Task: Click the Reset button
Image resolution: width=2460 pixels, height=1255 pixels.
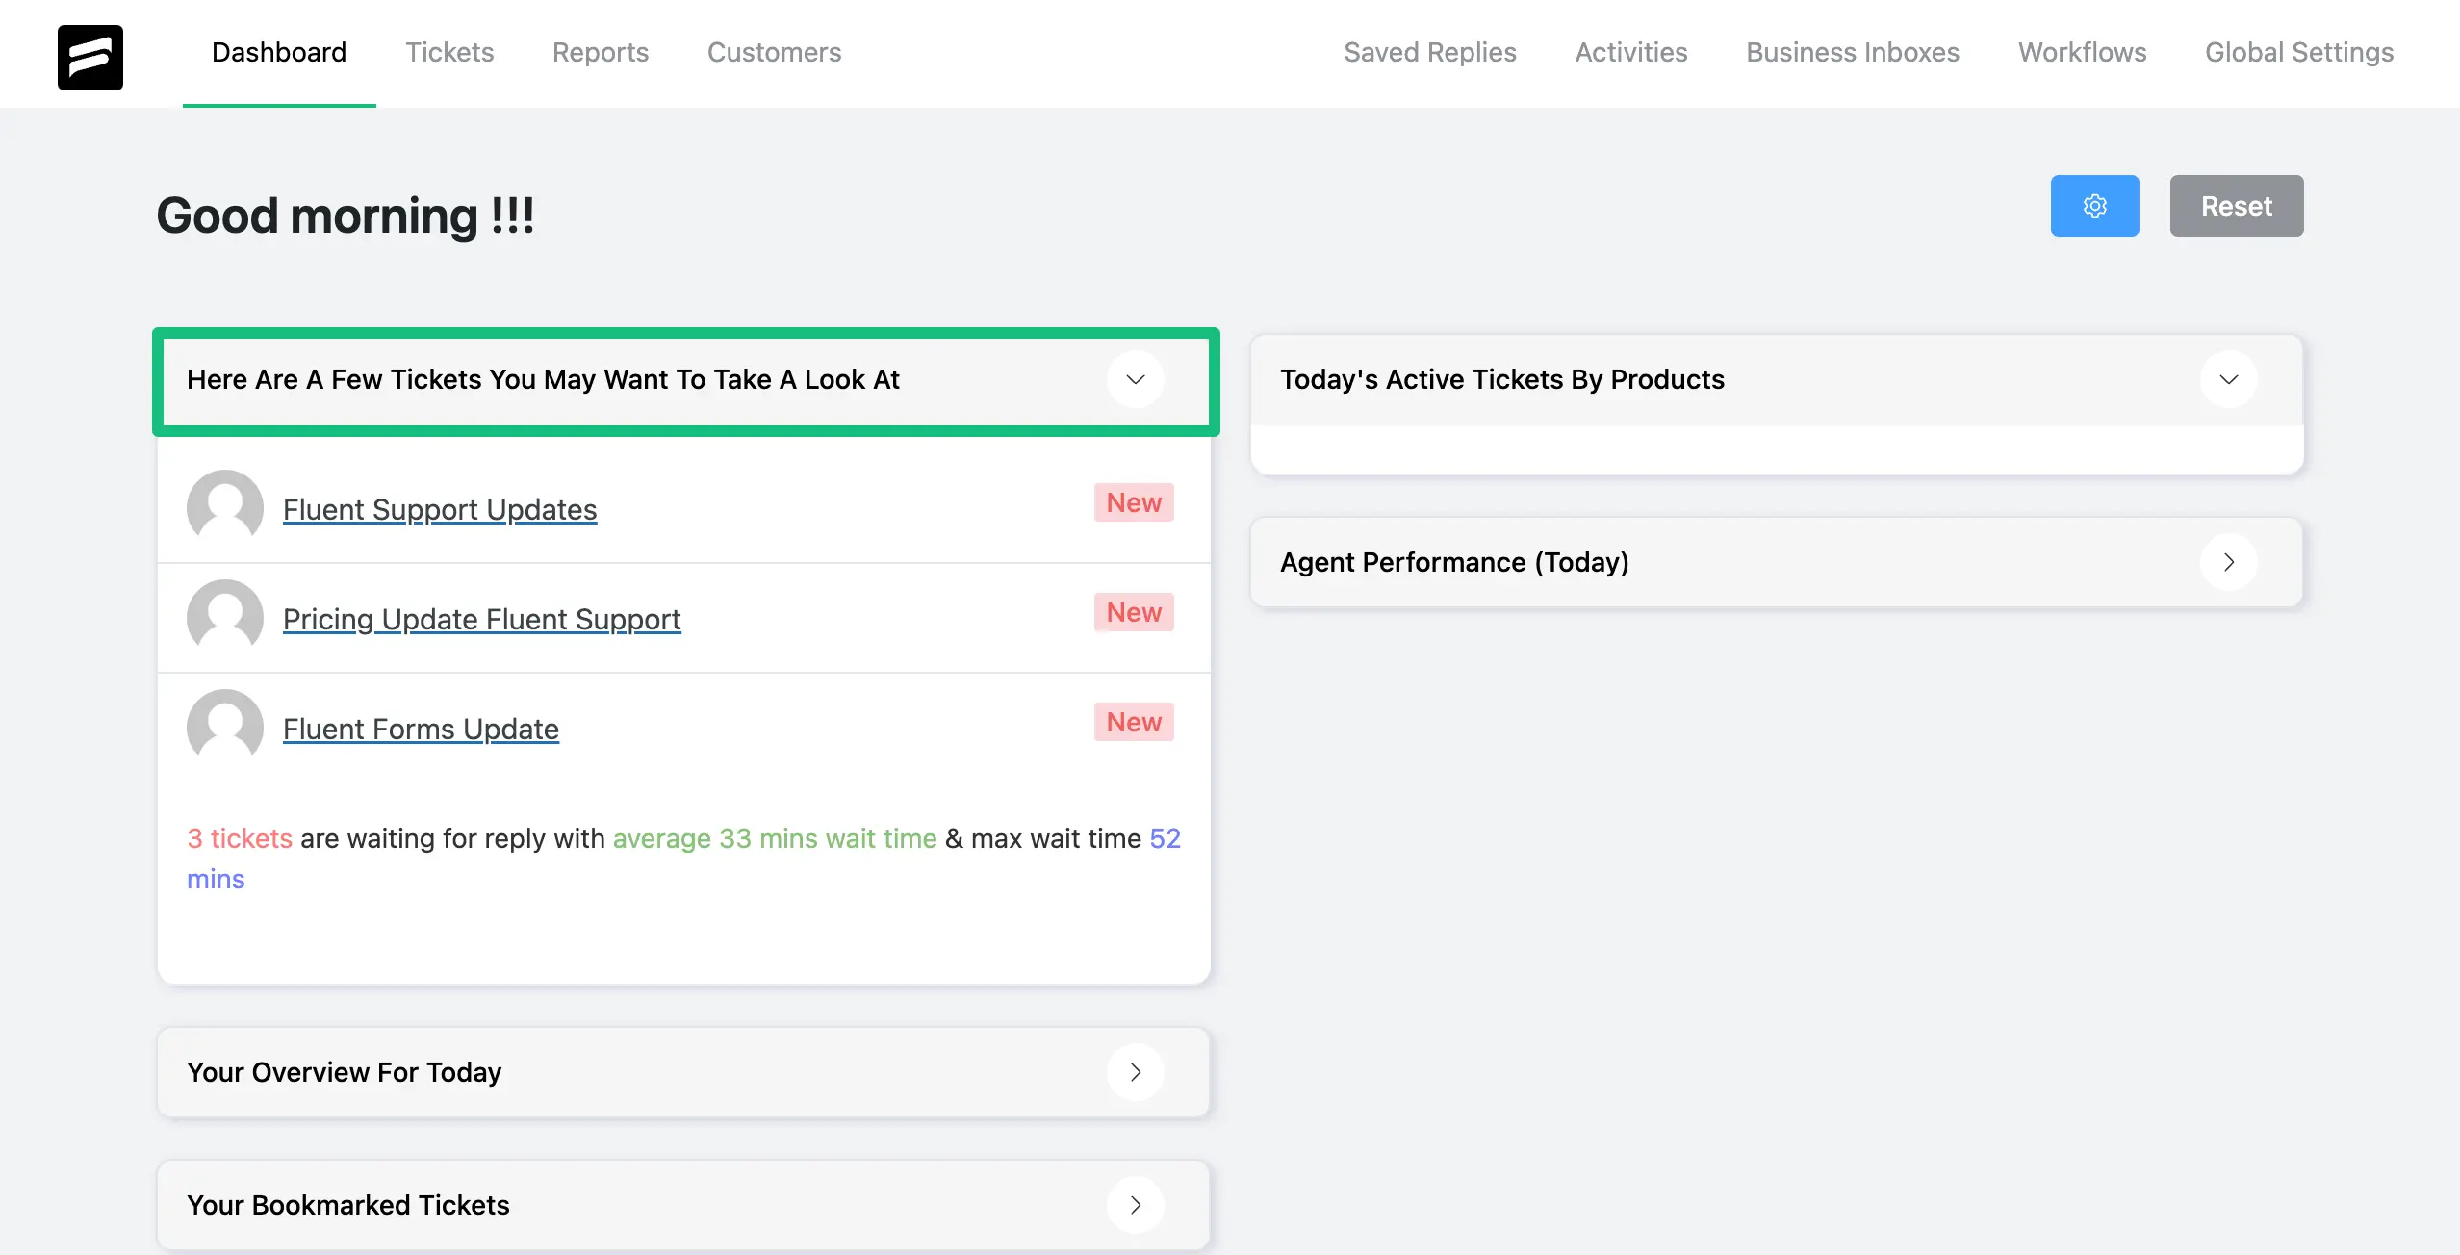Action: tap(2236, 206)
